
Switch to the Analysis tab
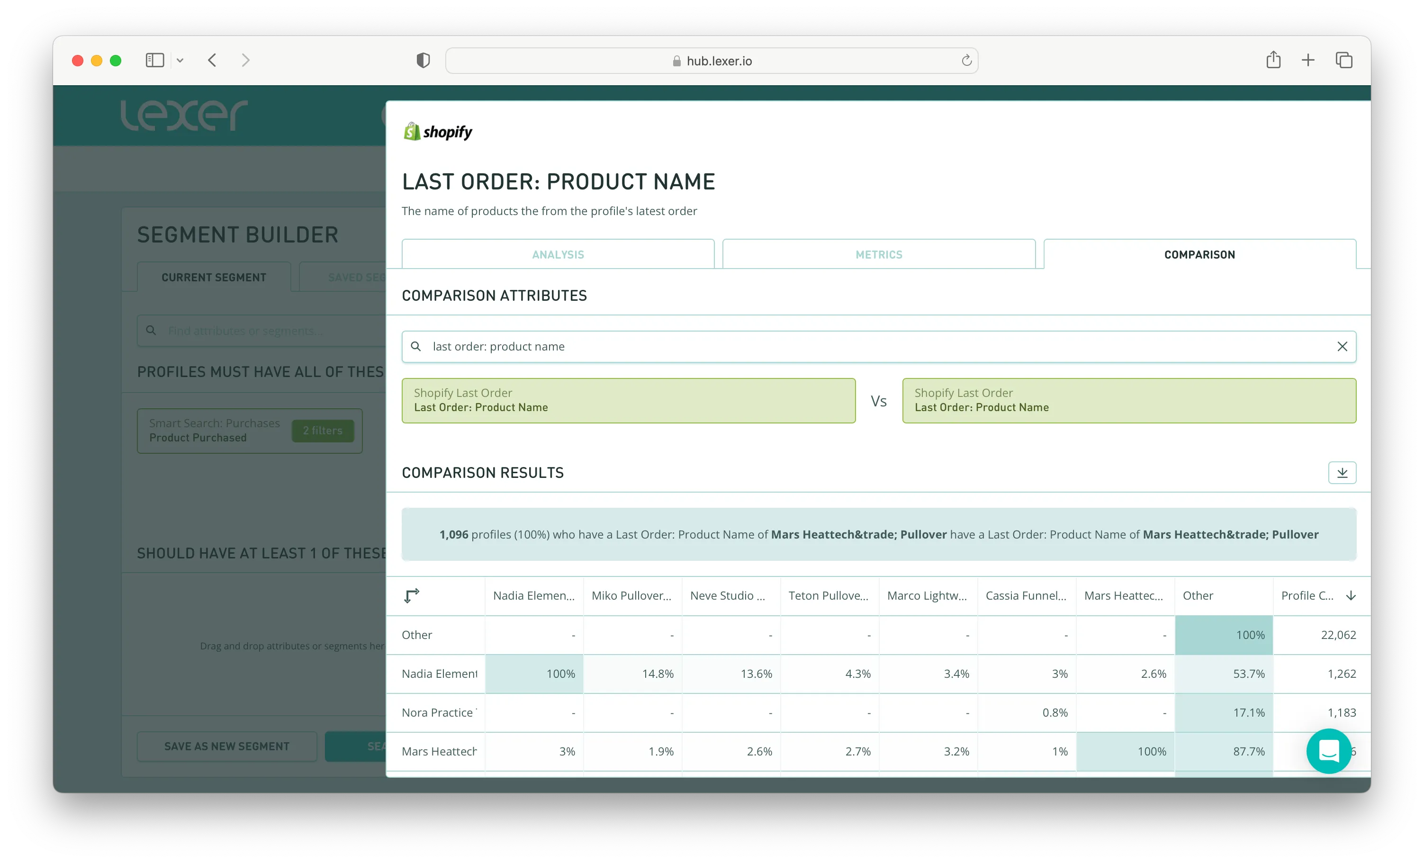coord(558,254)
